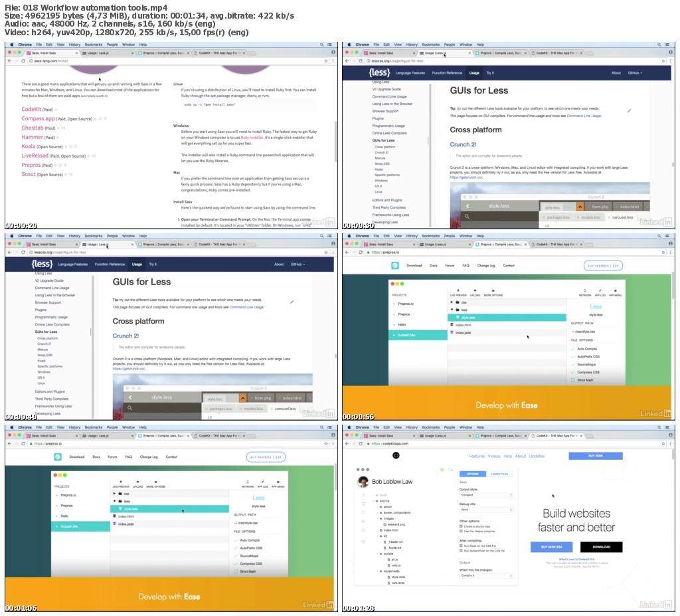Expand the css folder in the 00:00:56 frame
This screenshot has height=616, width=680.
click(452, 302)
